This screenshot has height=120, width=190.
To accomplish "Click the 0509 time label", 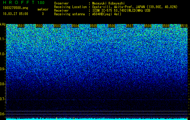I will point(166,26).
